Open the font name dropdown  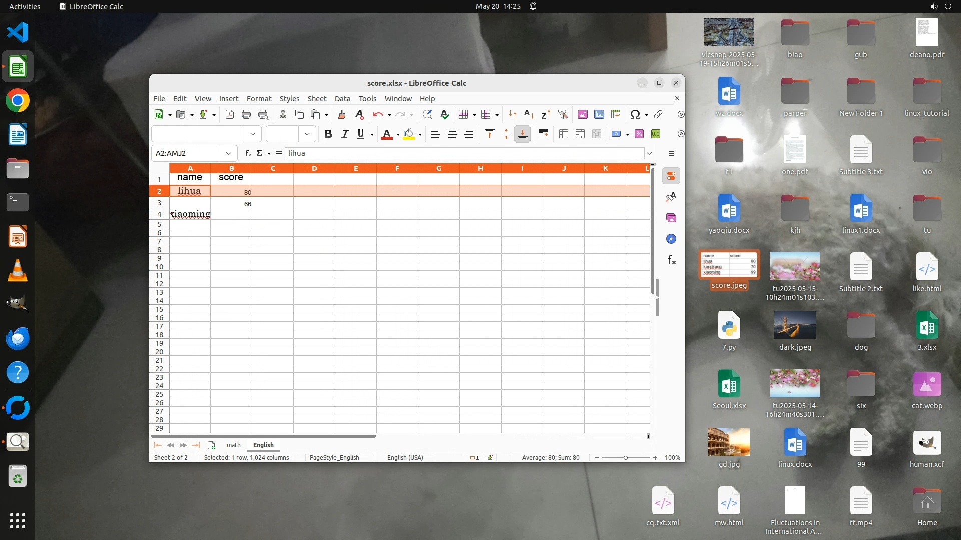pos(253,134)
